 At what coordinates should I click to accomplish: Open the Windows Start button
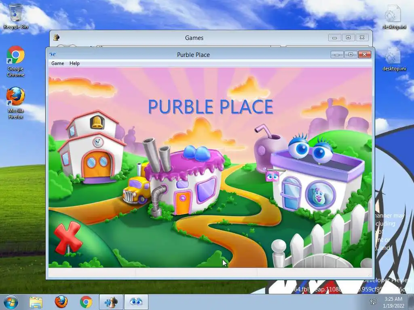[x=11, y=302]
